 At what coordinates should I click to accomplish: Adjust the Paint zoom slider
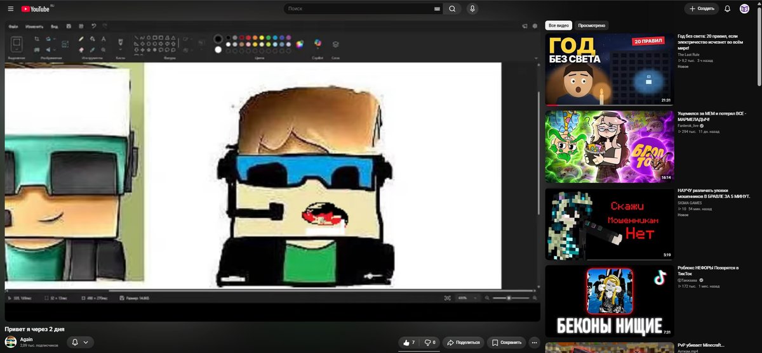508,297
